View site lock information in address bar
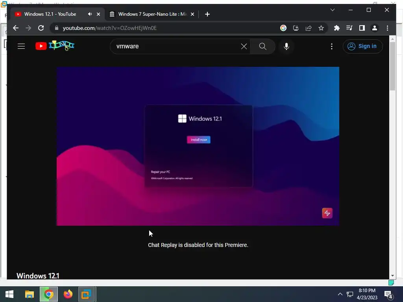Viewport: 403px width, 302px height. pos(57,28)
